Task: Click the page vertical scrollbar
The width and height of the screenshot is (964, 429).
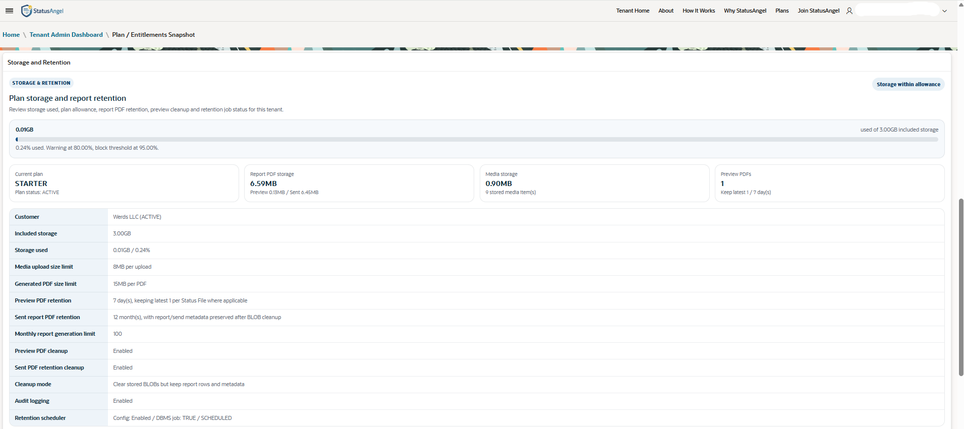Action: pos(960,287)
